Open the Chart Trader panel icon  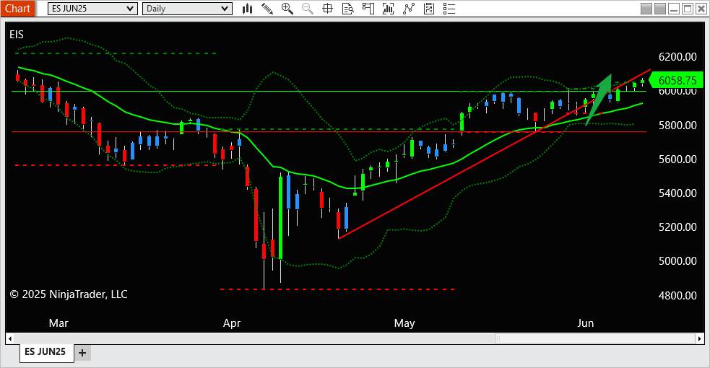368,9
